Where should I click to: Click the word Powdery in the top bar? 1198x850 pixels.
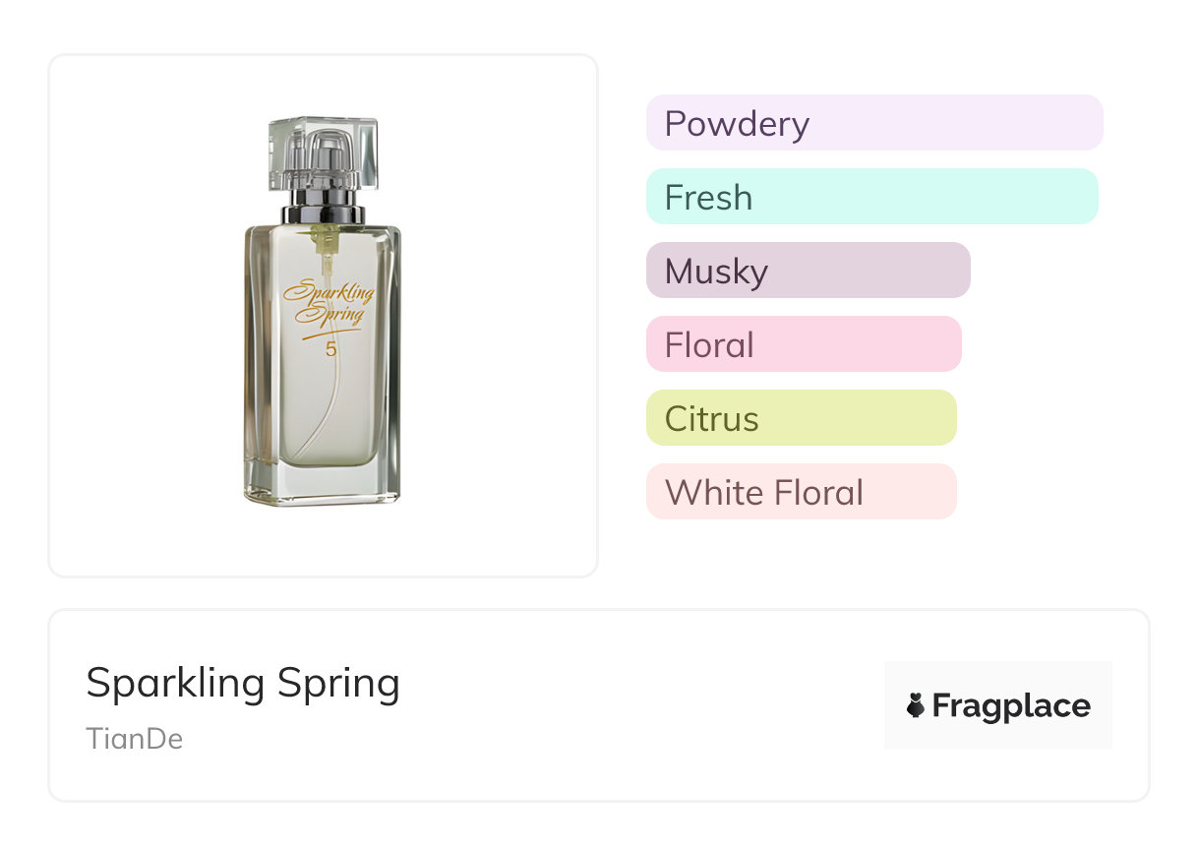[737, 124]
